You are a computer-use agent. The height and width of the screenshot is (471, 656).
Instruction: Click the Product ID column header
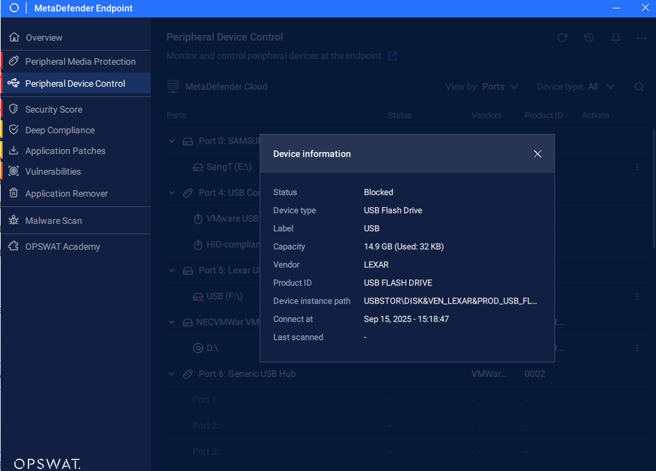pos(543,115)
